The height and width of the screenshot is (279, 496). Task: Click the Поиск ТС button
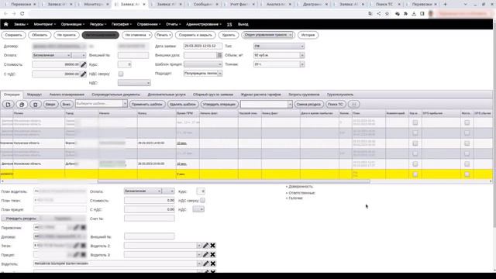click(336, 104)
